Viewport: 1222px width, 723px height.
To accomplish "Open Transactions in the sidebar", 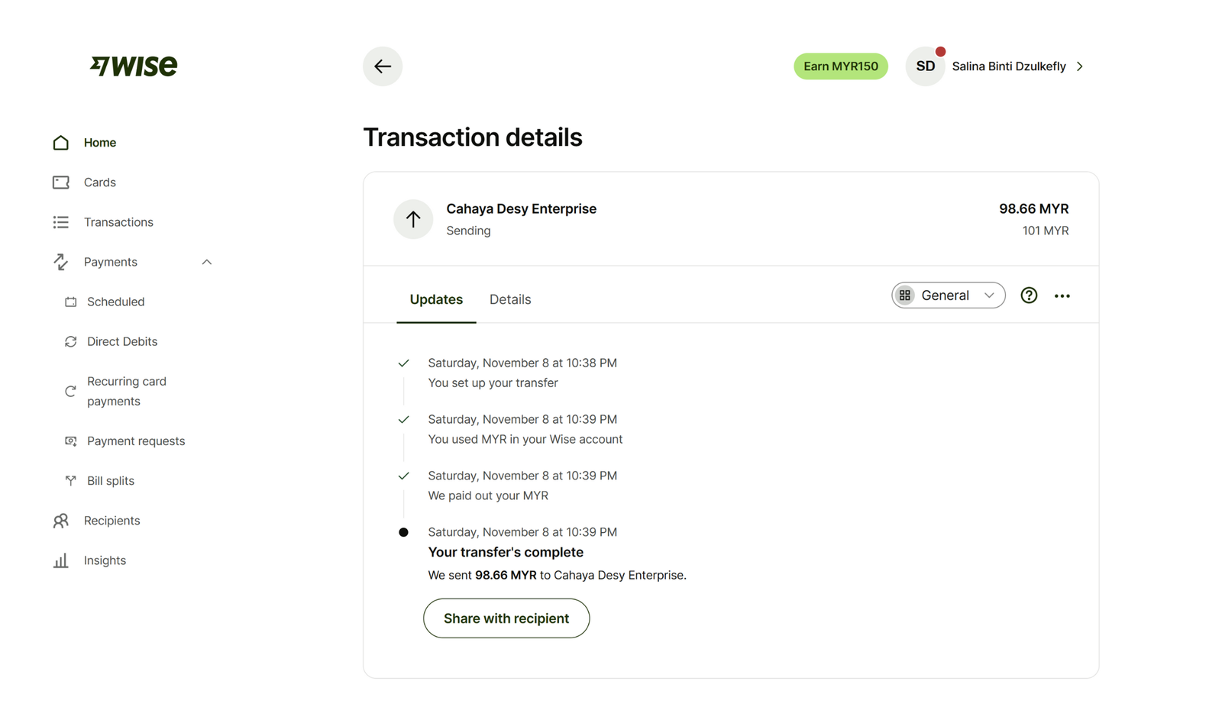I will pyautogui.click(x=118, y=222).
